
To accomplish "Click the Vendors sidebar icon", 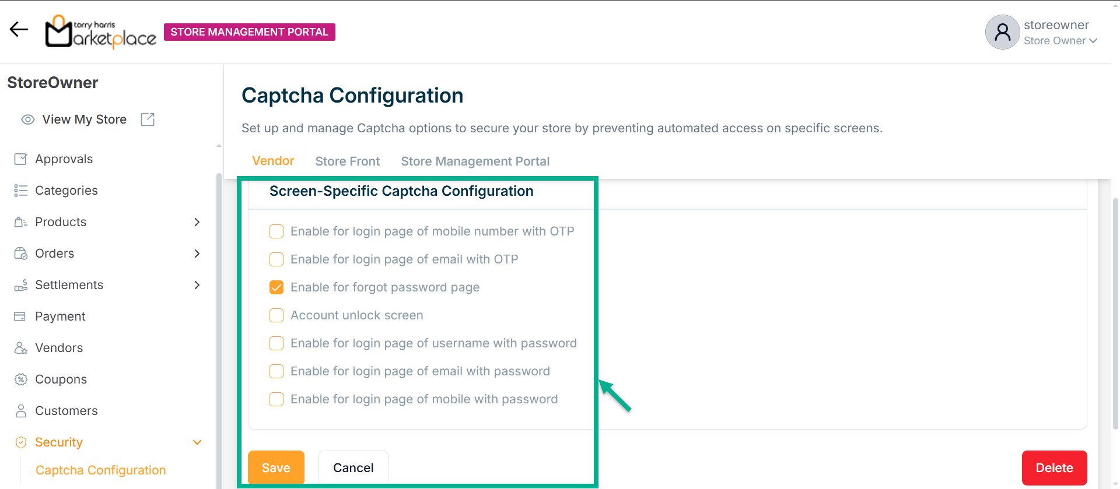I will [20, 348].
